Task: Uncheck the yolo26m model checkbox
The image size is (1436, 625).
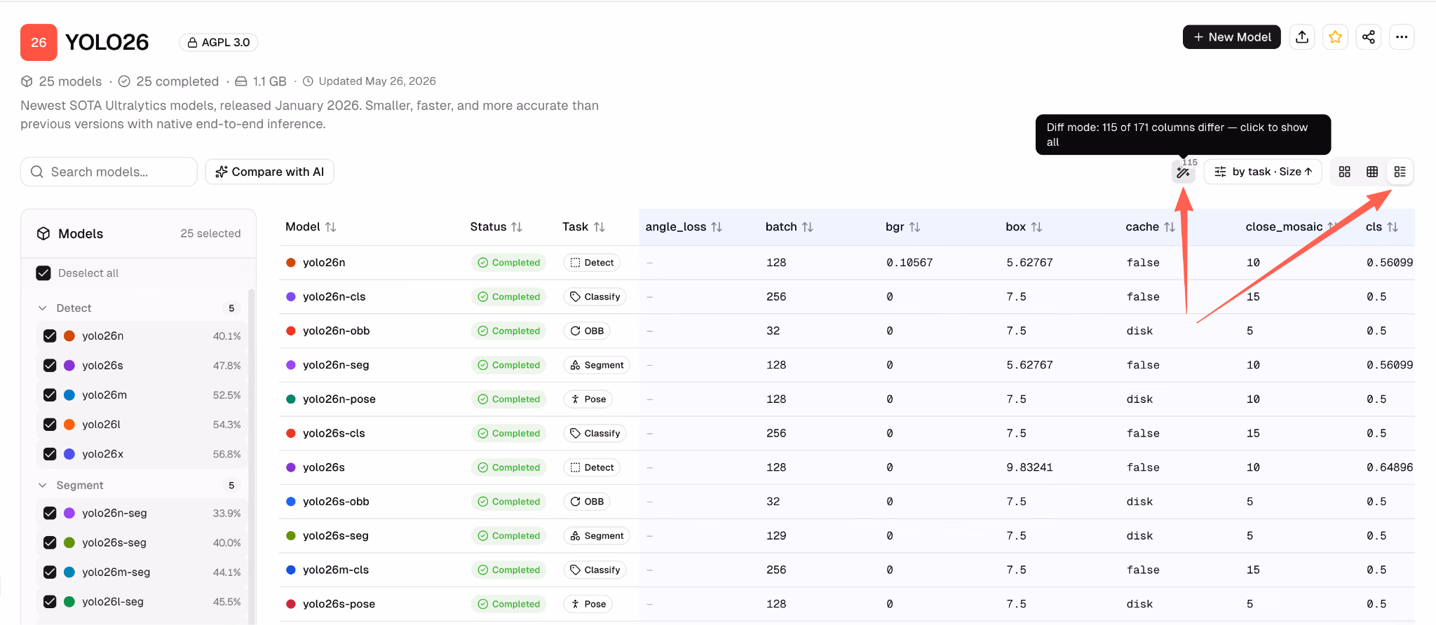Action: click(x=50, y=394)
